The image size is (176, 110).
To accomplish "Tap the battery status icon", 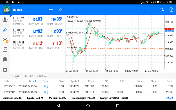I will pos(160,2).
